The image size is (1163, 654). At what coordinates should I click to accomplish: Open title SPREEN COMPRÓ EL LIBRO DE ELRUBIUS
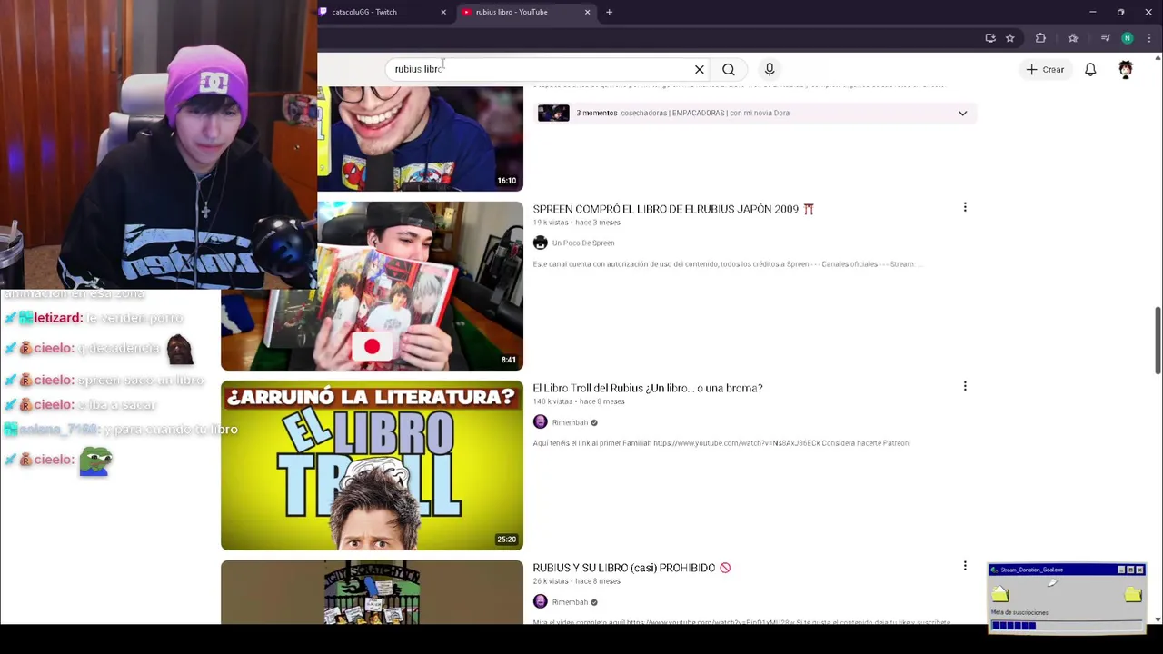[673, 209]
